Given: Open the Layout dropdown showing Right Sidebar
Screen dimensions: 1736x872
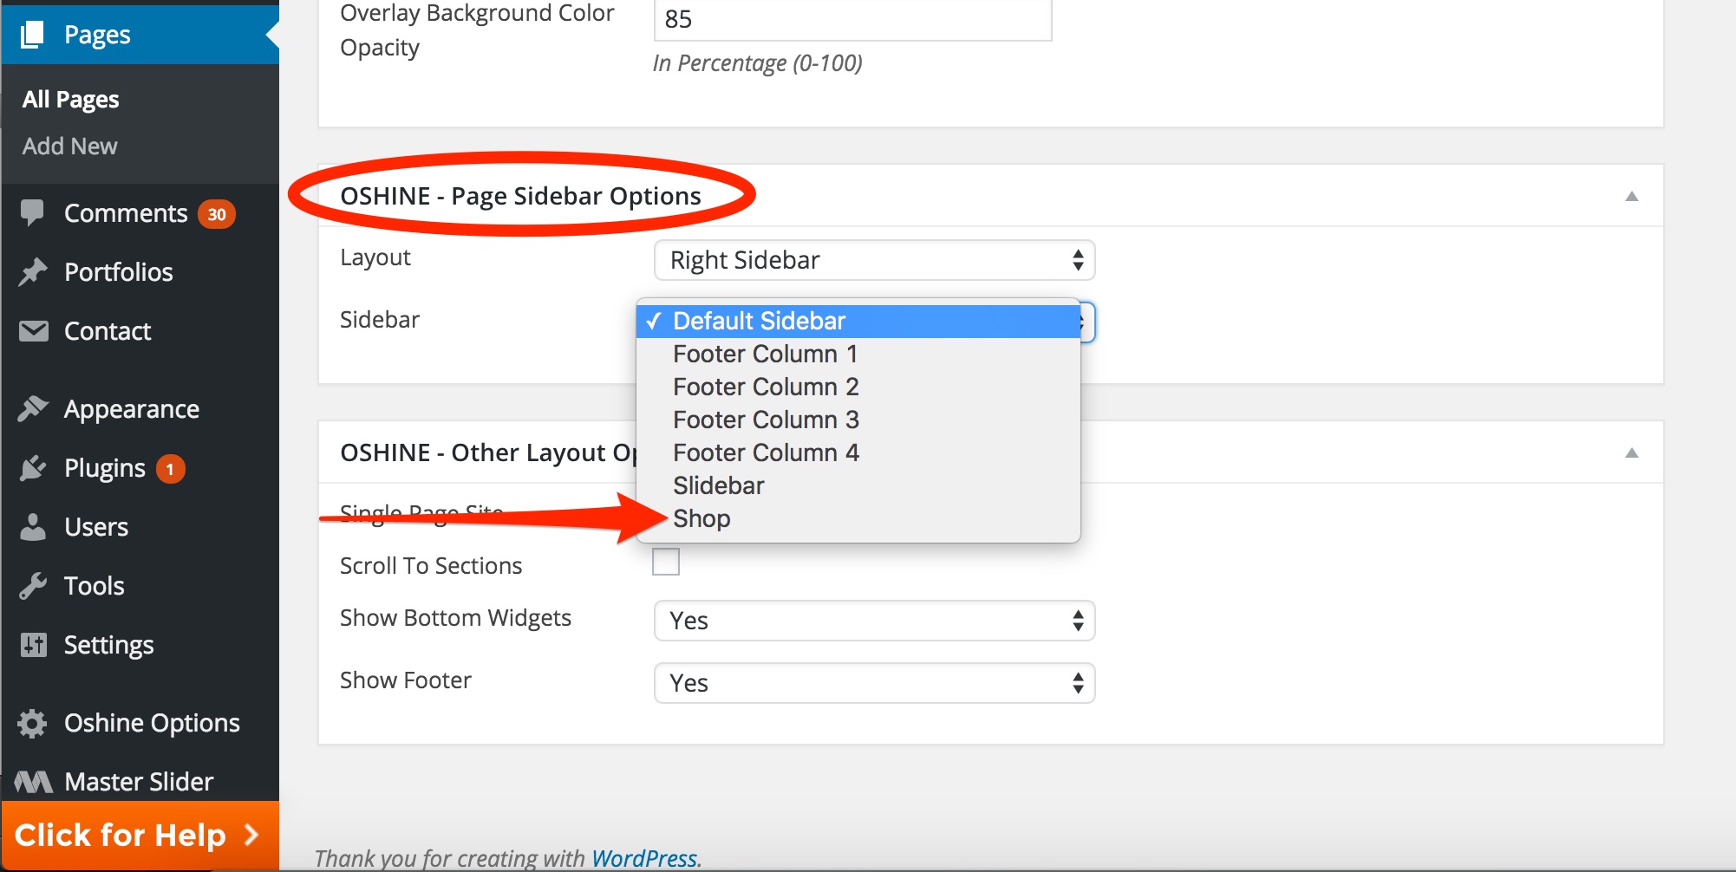Looking at the screenshot, I should pyautogui.click(x=874, y=260).
